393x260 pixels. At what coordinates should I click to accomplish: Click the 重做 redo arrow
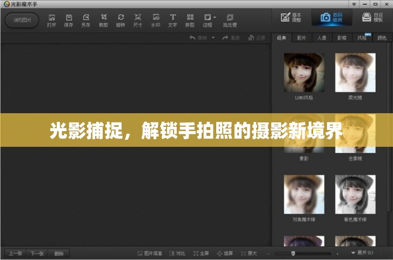tap(225, 38)
